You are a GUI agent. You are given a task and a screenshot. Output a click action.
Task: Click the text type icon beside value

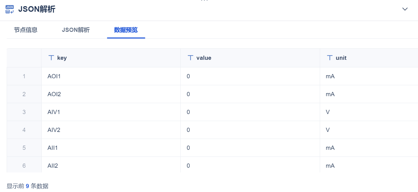click(191, 58)
